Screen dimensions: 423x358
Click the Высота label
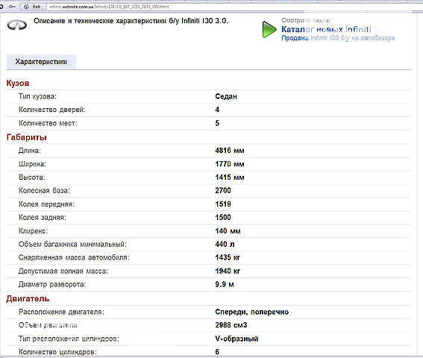point(32,178)
